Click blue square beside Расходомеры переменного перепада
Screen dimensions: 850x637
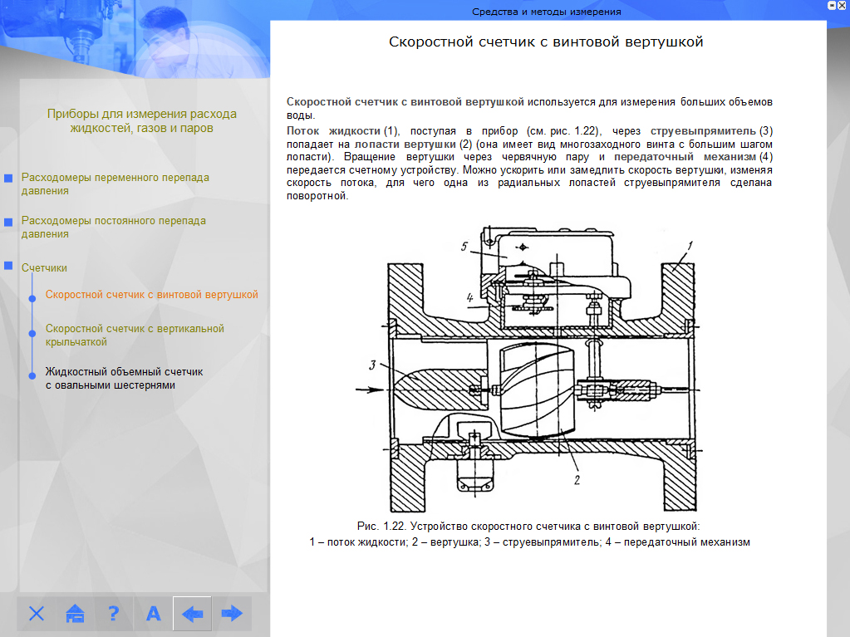pyautogui.click(x=8, y=179)
